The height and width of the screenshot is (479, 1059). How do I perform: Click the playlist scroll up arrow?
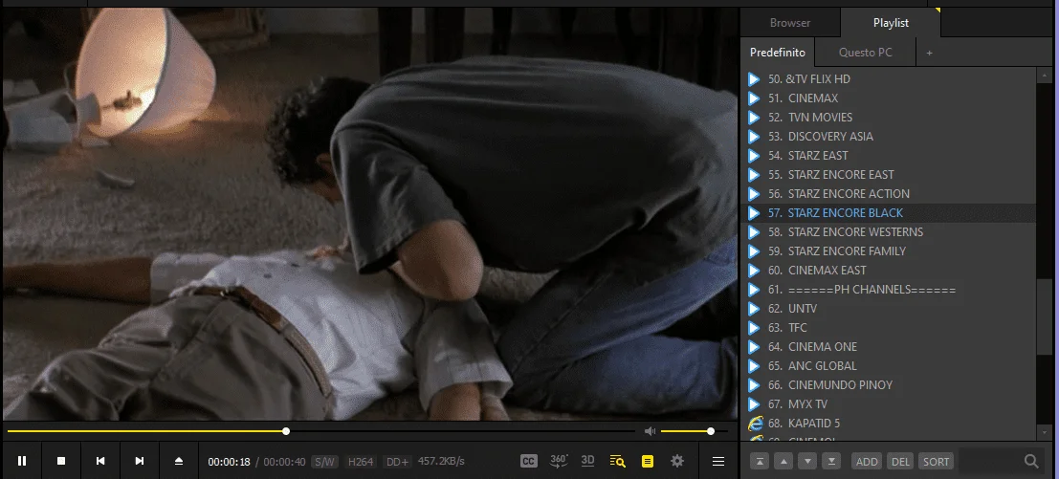(1045, 75)
